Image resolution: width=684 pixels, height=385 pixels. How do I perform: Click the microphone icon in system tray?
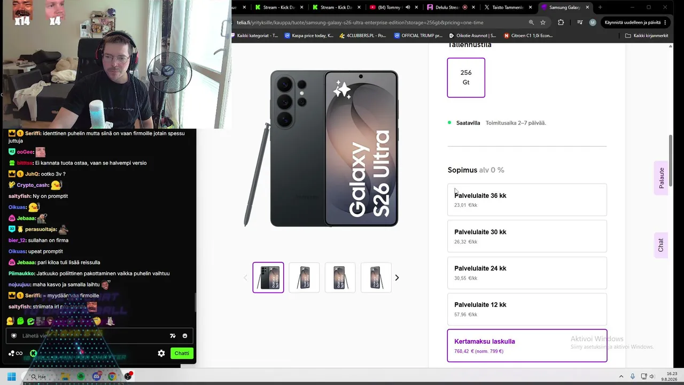click(633, 376)
